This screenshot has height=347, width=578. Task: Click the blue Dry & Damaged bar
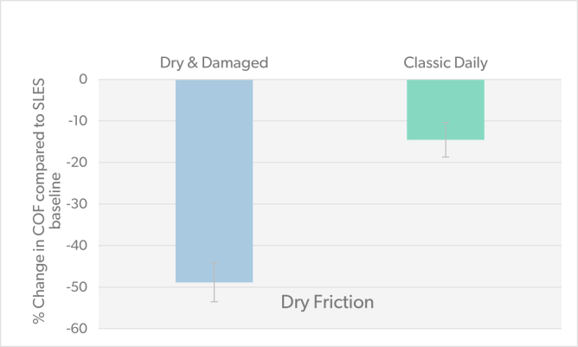[x=215, y=181]
